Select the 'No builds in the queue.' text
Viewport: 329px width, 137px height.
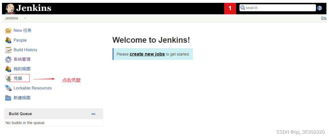[x=25, y=123]
